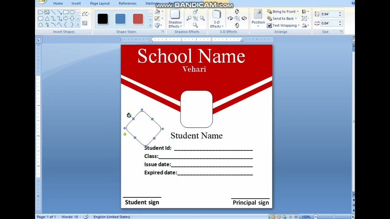Click the zoom in plus button
Viewport: 390px width, 219px height.
tap(353, 217)
